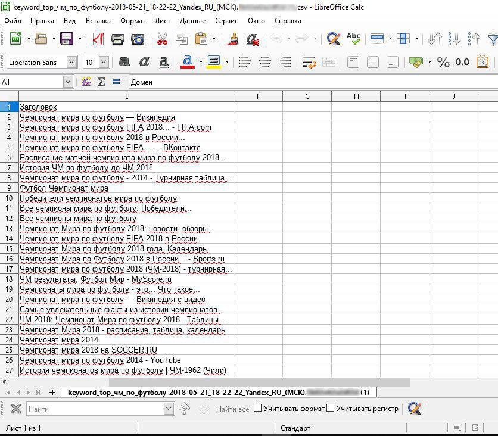Click the formula input line
Viewport: 498px width, 436px height.
coord(313,82)
